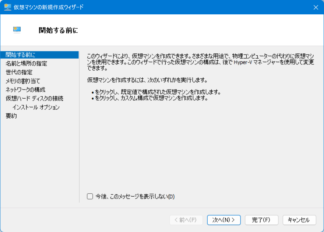Go to the 名前と場所の指定 step

tap(26, 63)
